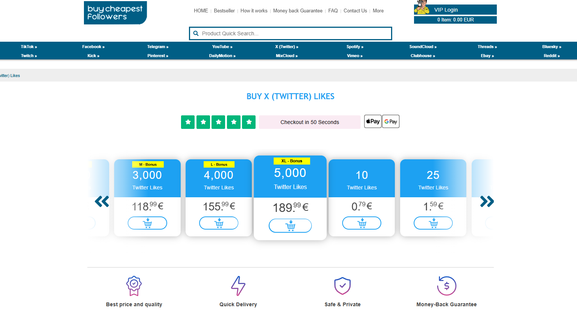Click cart button for 5,000 Likes

click(x=290, y=226)
